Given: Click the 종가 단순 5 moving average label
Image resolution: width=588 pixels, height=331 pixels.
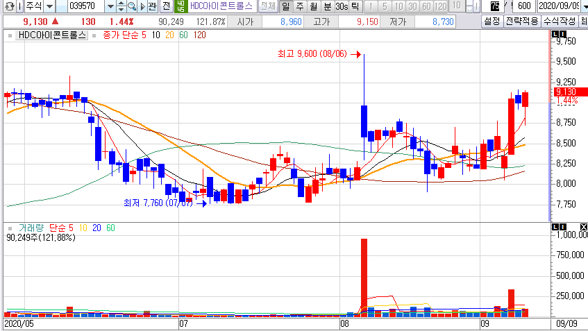Looking at the screenshot, I should pyautogui.click(x=124, y=35).
